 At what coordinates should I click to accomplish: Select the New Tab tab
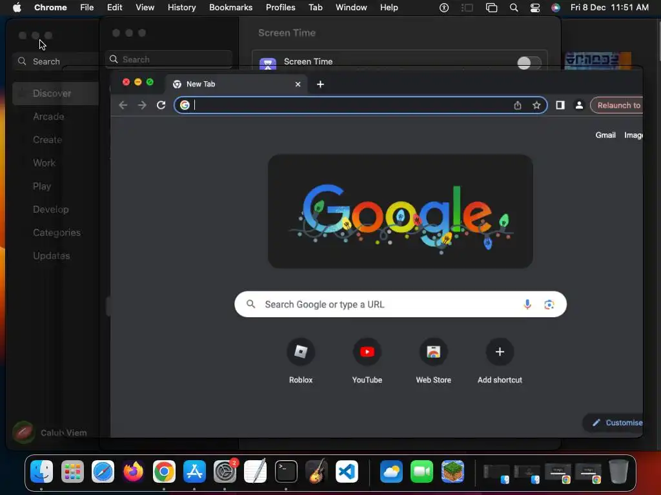(x=237, y=84)
